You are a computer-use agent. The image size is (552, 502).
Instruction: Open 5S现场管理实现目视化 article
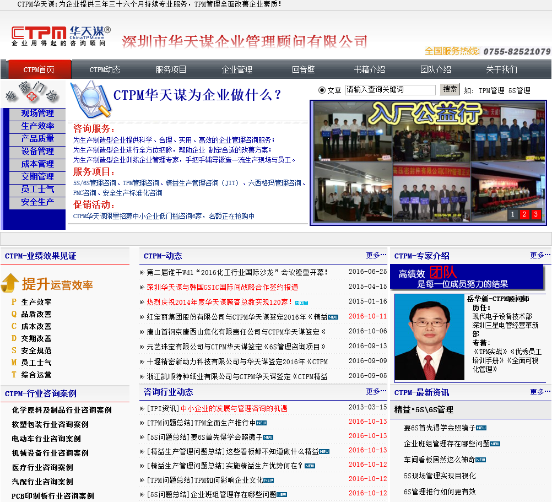[440, 476]
